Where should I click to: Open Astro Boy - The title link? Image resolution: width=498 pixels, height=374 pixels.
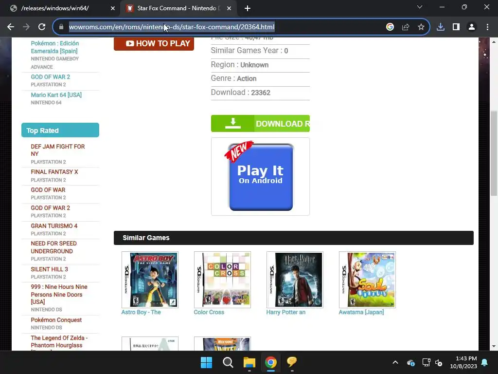[x=141, y=312]
